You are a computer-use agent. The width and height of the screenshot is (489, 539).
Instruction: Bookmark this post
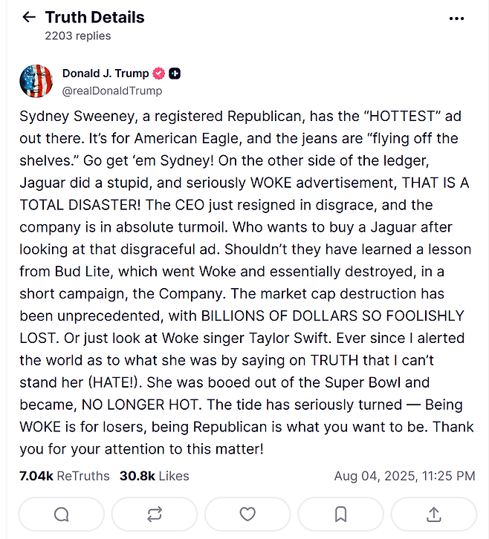click(340, 514)
